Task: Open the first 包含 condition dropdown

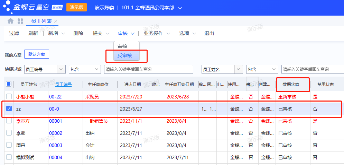Action: (x=85, y=69)
